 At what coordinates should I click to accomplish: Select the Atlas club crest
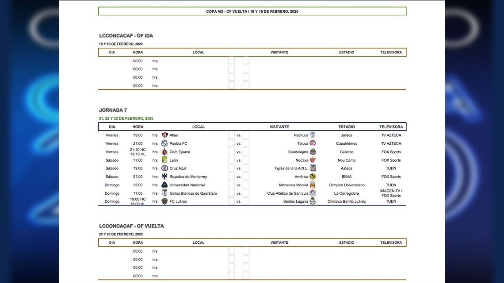click(x=164, y=135)
